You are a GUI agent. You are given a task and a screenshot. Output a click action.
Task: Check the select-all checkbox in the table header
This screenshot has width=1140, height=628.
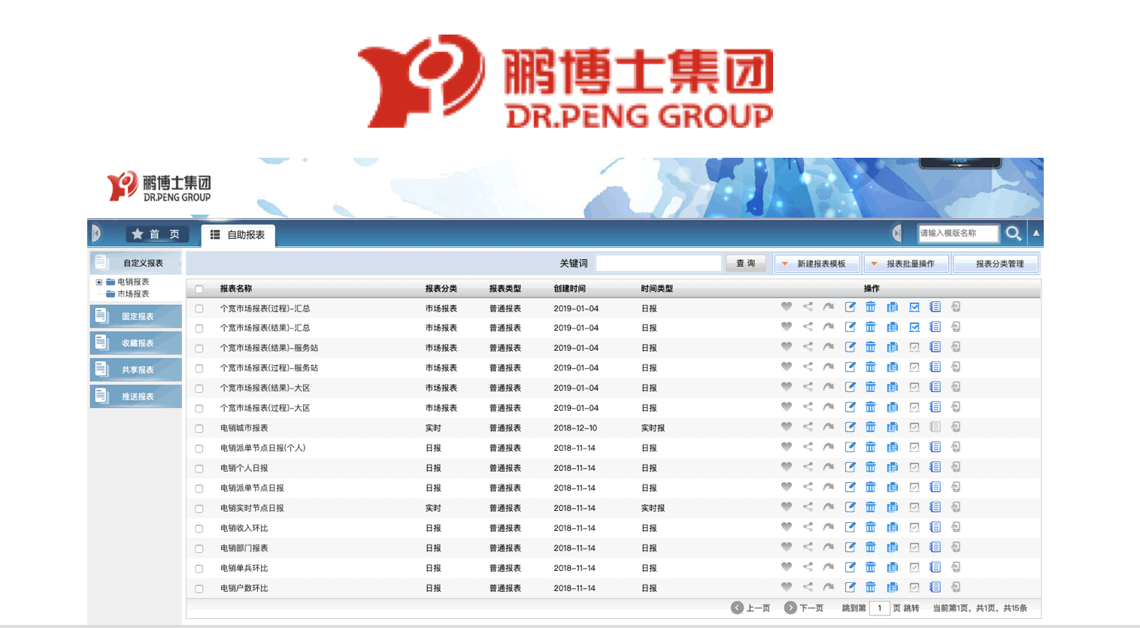click(x=199, y=288)
